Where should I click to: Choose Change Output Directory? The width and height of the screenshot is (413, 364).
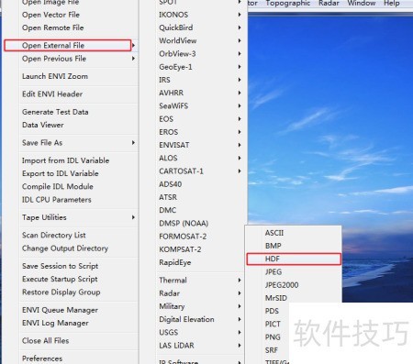coord(65,248)
